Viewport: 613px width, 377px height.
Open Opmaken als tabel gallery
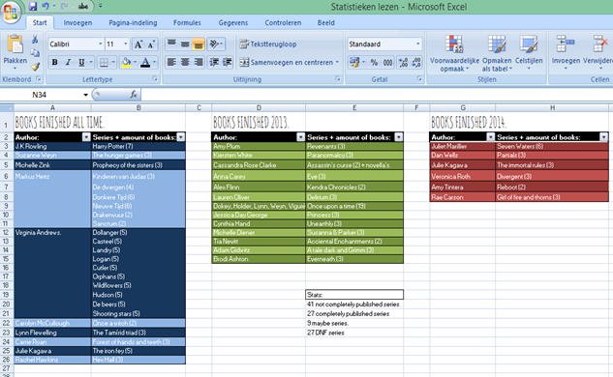click(497, 53)
